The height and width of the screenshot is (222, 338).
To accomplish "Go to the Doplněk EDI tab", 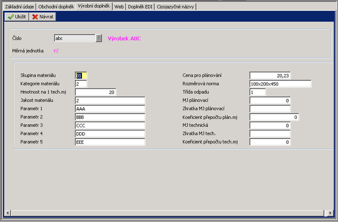I will (x=140, y=6).
